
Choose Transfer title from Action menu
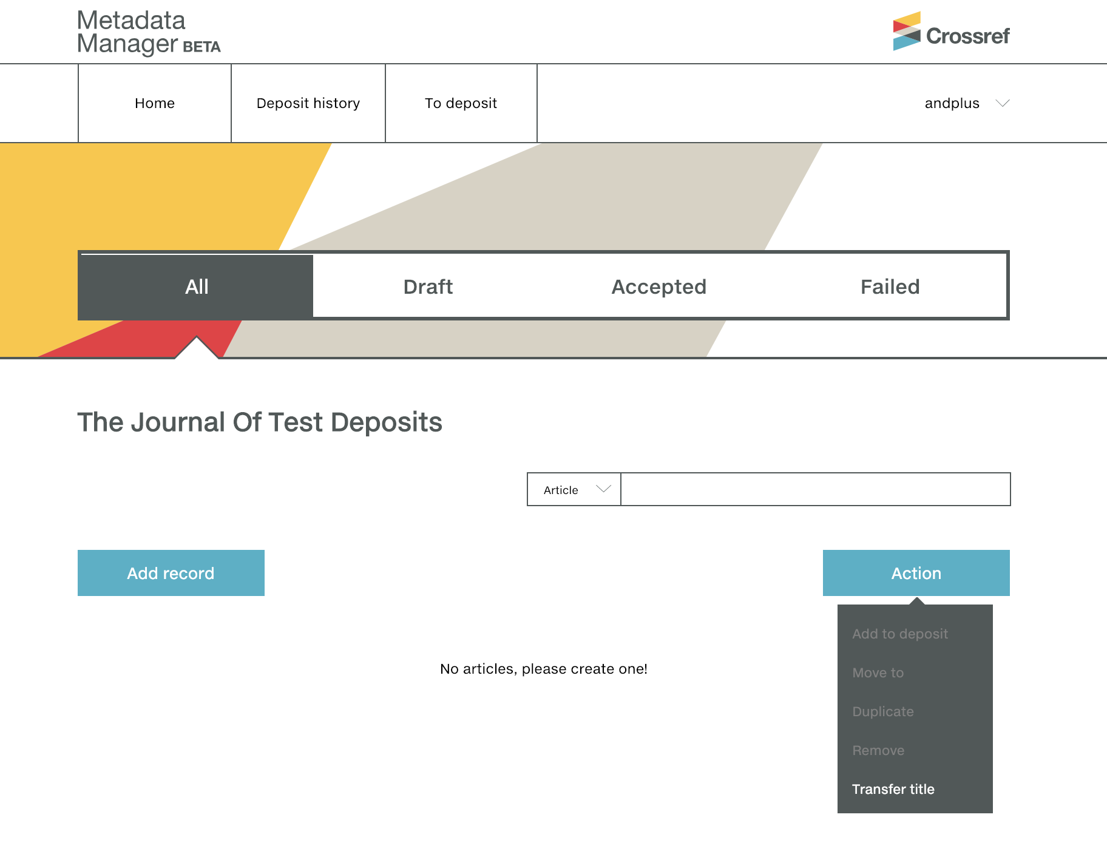point(893,789)
